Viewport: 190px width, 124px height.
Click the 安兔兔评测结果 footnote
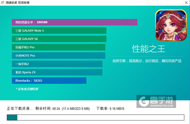pyautogui.click(x=27, y=89)
